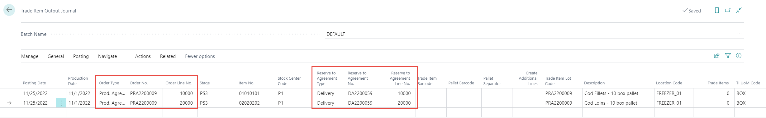766x118 pixels.
Task: Click the back arrow button
Action: [x=9, y=10]
